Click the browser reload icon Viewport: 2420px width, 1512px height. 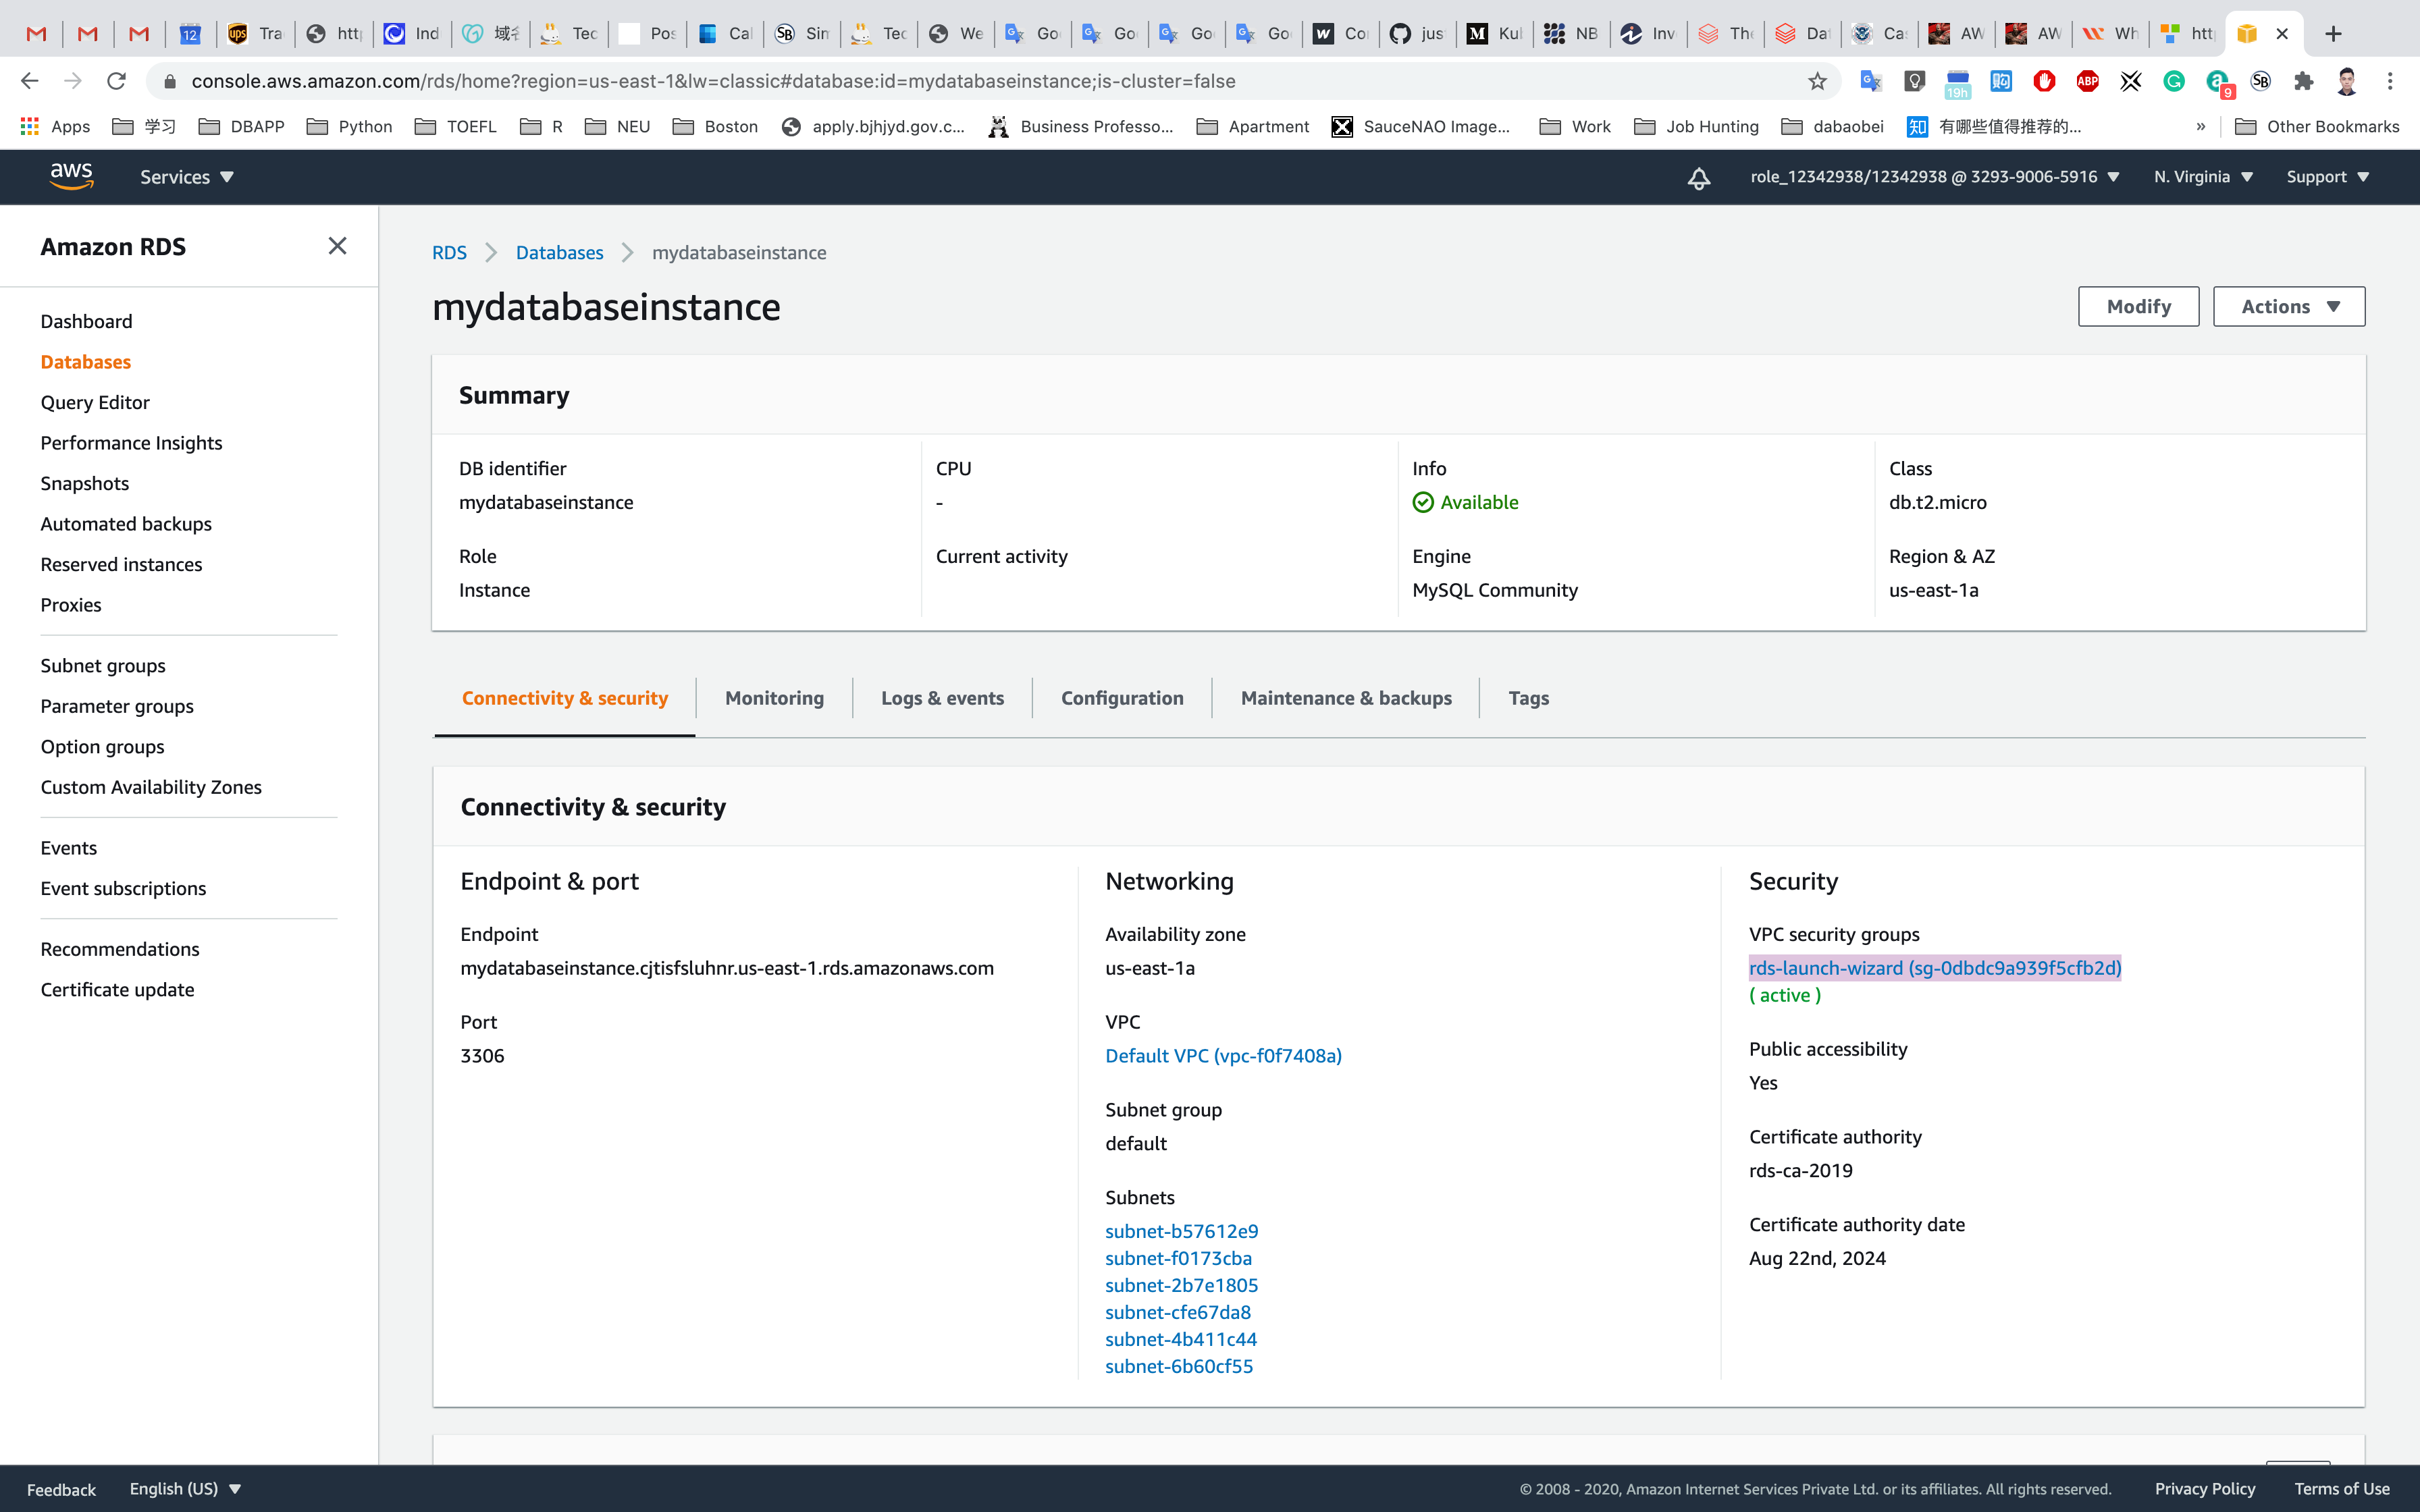tap(116, 81)
